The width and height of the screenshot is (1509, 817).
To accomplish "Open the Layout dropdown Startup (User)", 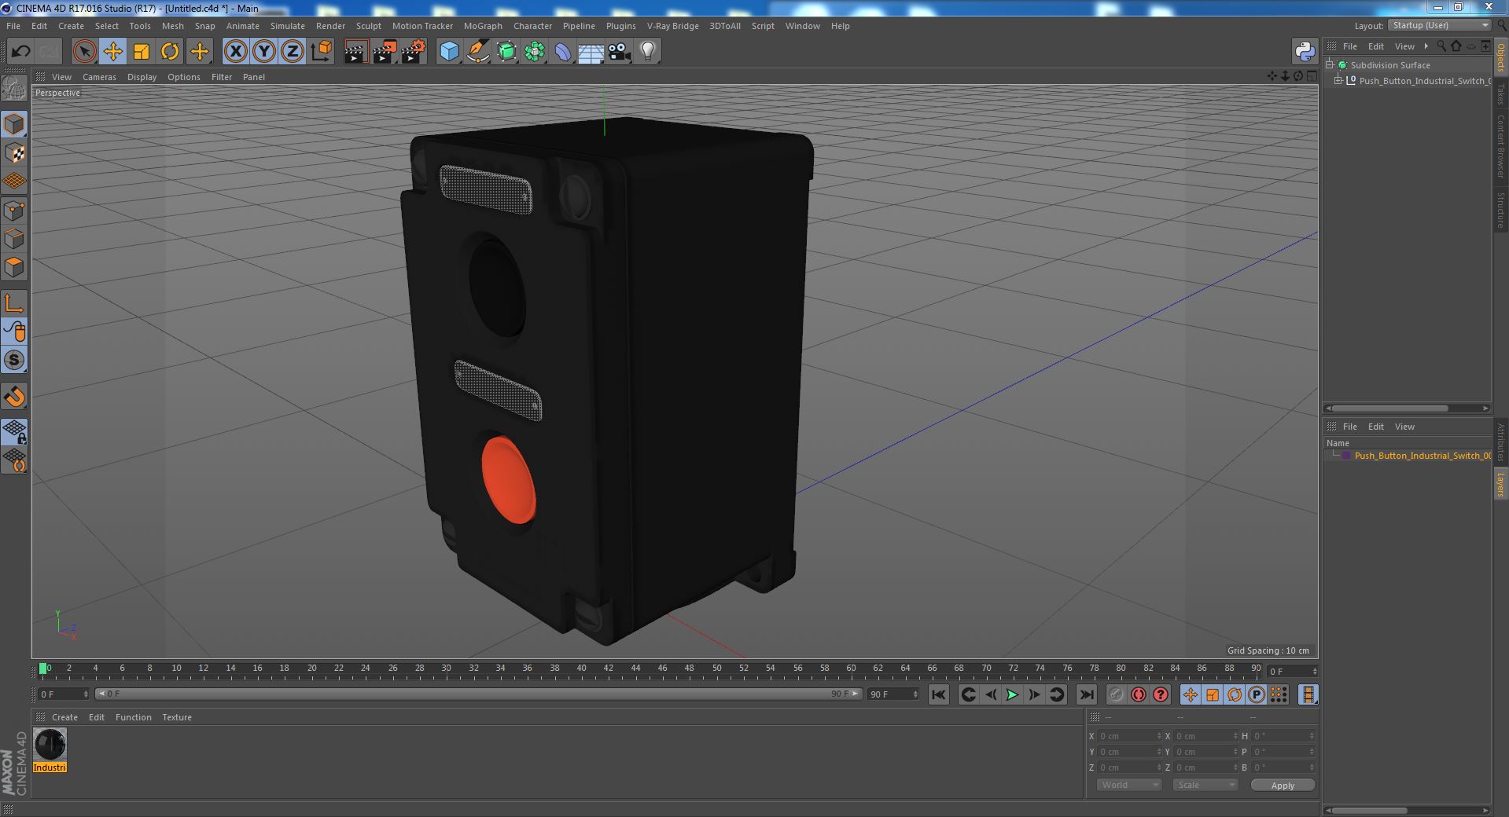I will point(1440,25).
